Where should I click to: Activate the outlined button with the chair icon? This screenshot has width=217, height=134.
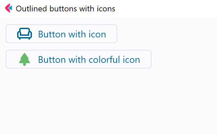(61, 34)
